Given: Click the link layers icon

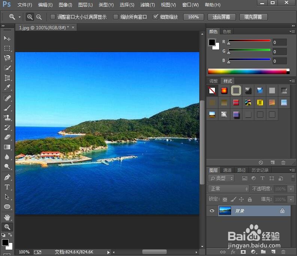Looking at the screenshot, I should pyautogui.click(x=223, y=252).
